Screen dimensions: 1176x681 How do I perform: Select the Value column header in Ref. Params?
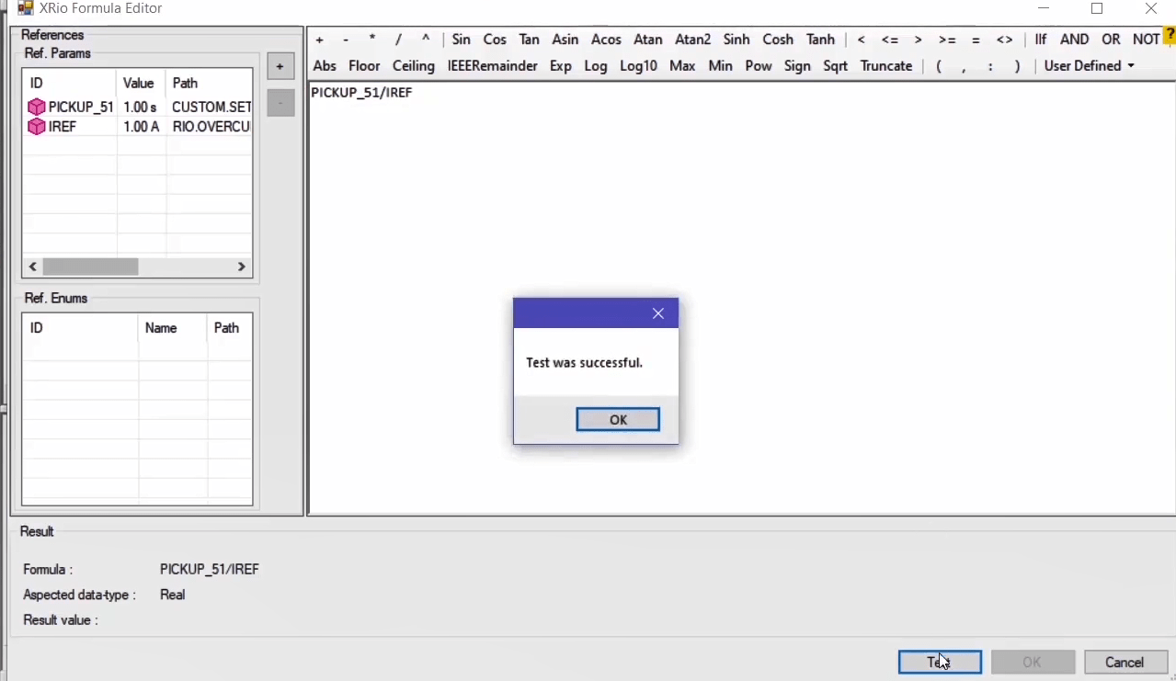click(x=139, y=83)
